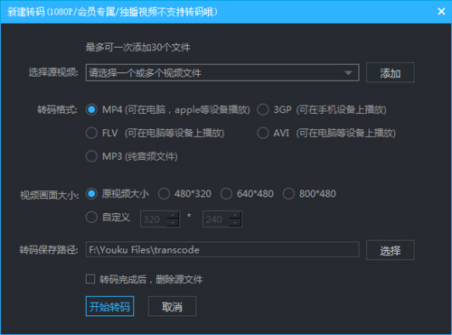Click the custom height field showing 240
Image resolution: width=452 pixels, height=335 pixels.
pos(216,219)
